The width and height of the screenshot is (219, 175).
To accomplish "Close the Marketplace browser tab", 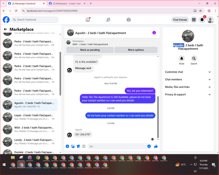I will click(x=85, y=3).
